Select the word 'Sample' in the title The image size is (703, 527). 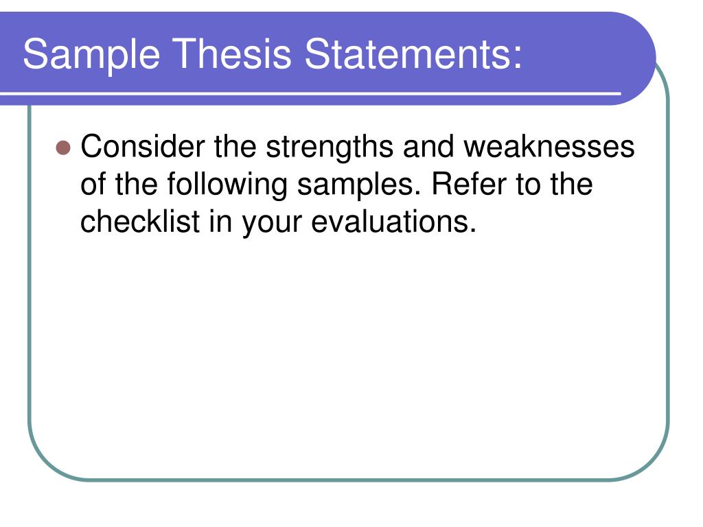[x=91, y=54]
